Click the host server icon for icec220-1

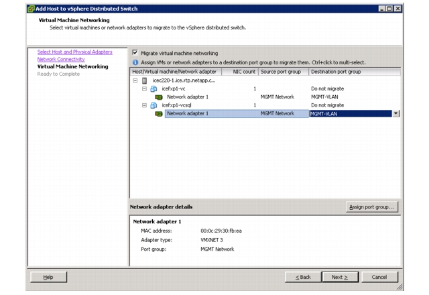pyautogui.click(x=145, y=80)
